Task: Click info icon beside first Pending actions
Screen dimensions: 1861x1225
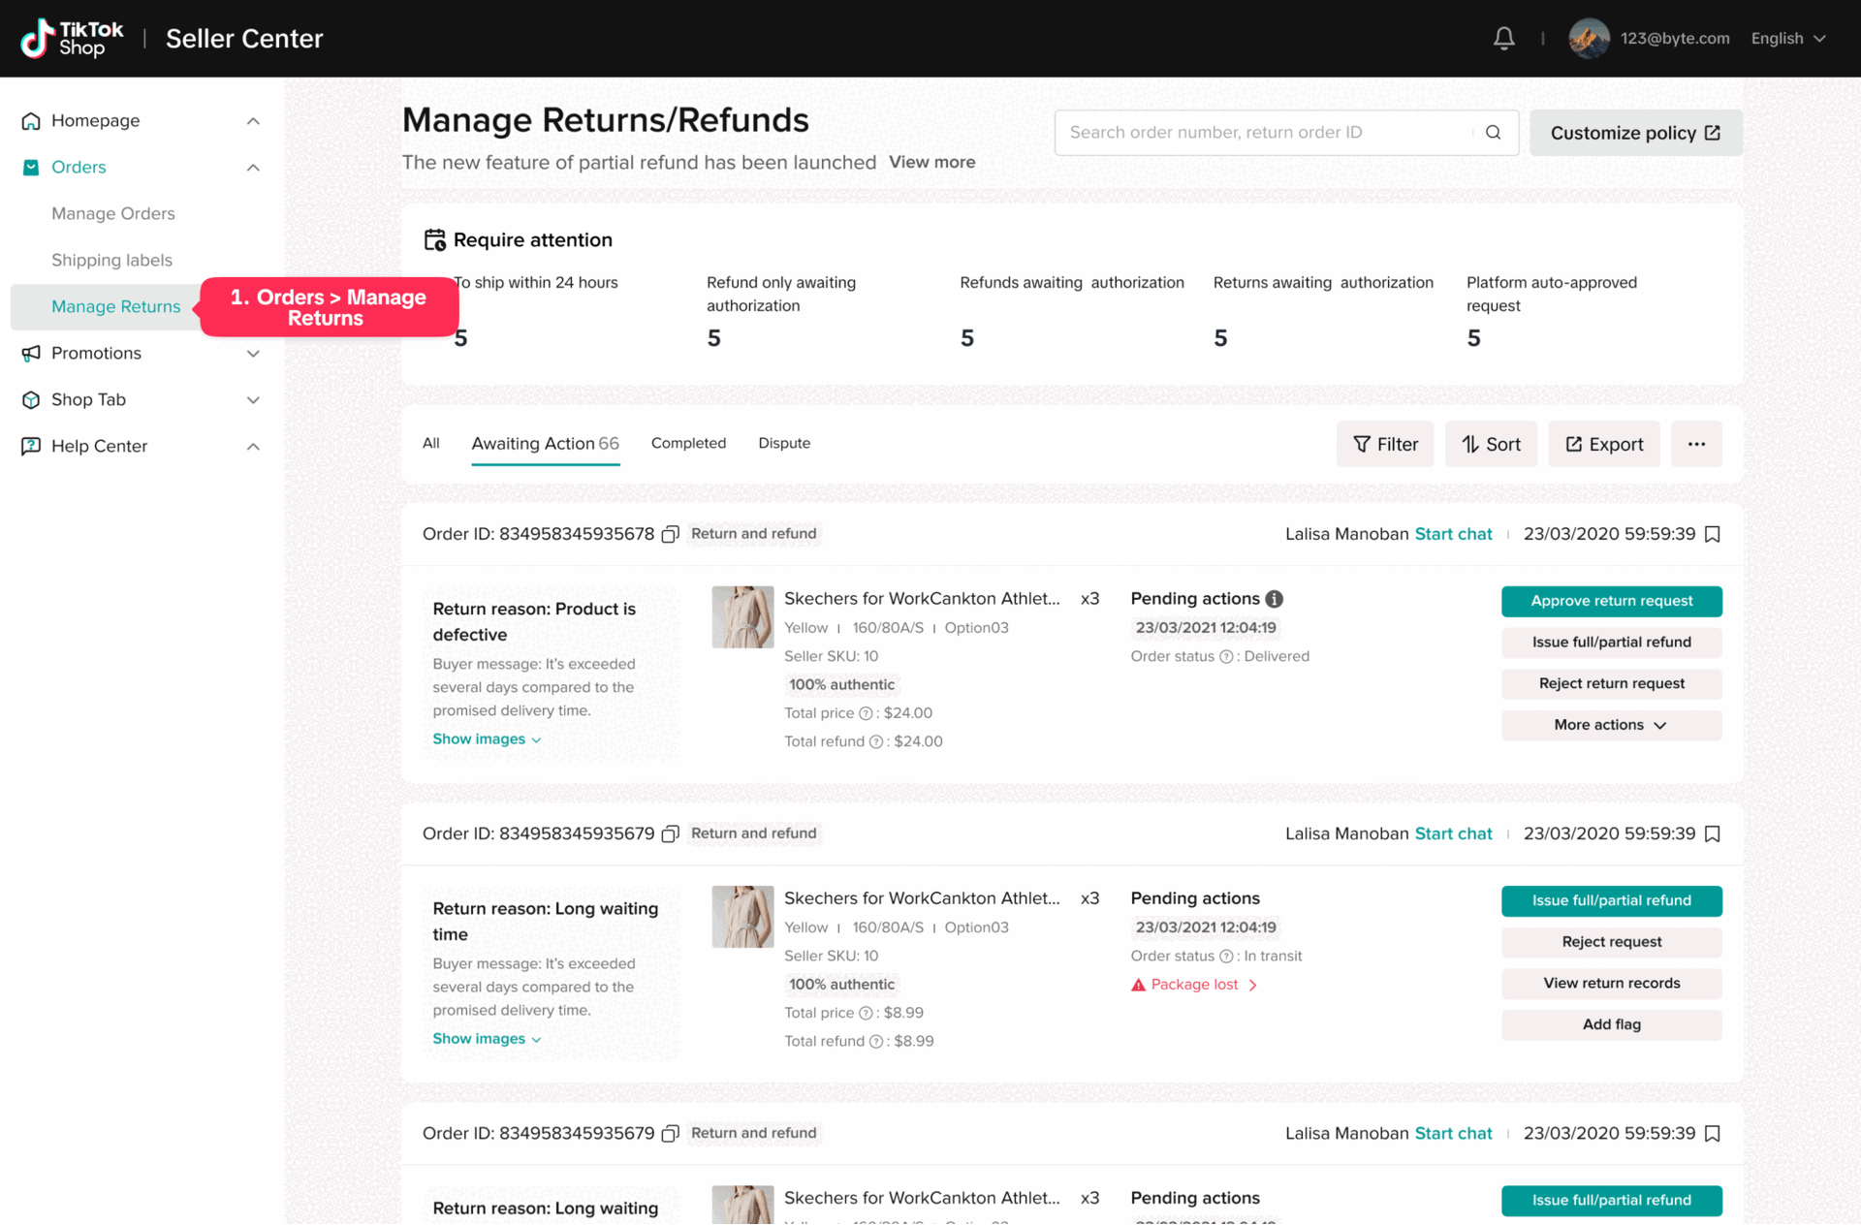Action: [1275, 599]
